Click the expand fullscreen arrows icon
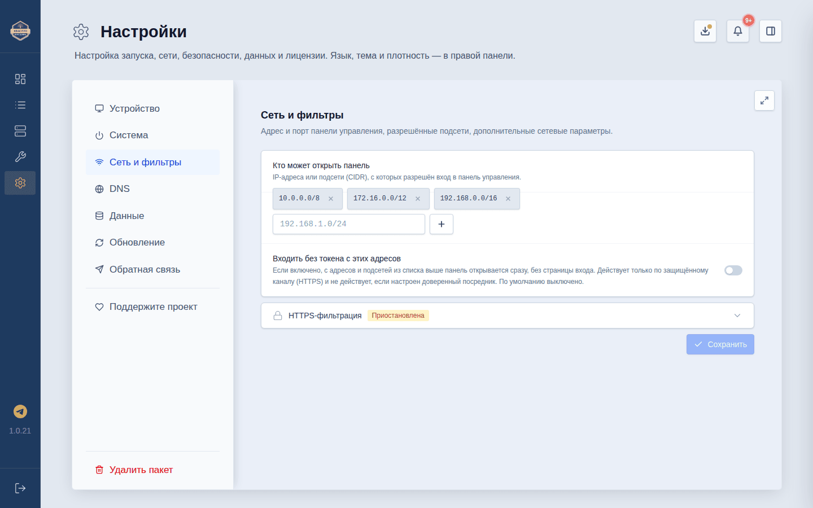 click(x=764, y=100)
